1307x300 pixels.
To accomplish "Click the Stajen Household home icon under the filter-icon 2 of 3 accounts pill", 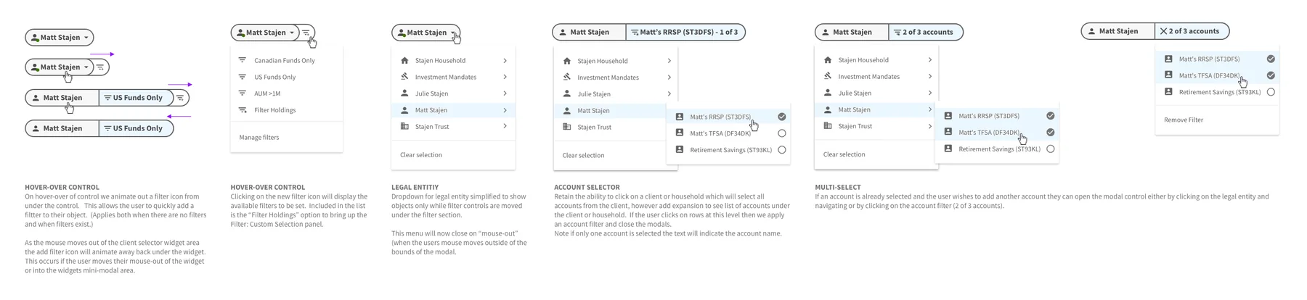I will tap(828, 60).
